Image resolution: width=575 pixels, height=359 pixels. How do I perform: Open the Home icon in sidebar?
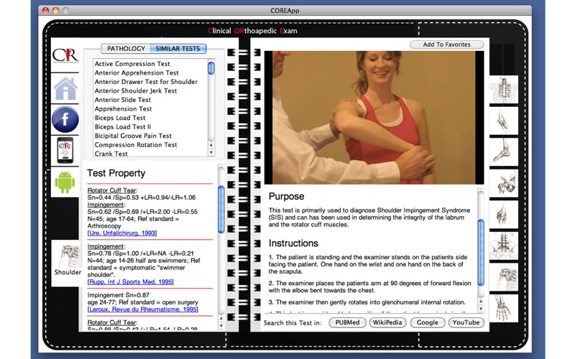point(65,88)
